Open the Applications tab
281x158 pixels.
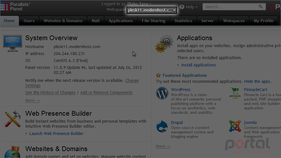coord(121,21)
